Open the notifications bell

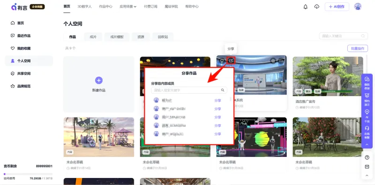[306, 7]
